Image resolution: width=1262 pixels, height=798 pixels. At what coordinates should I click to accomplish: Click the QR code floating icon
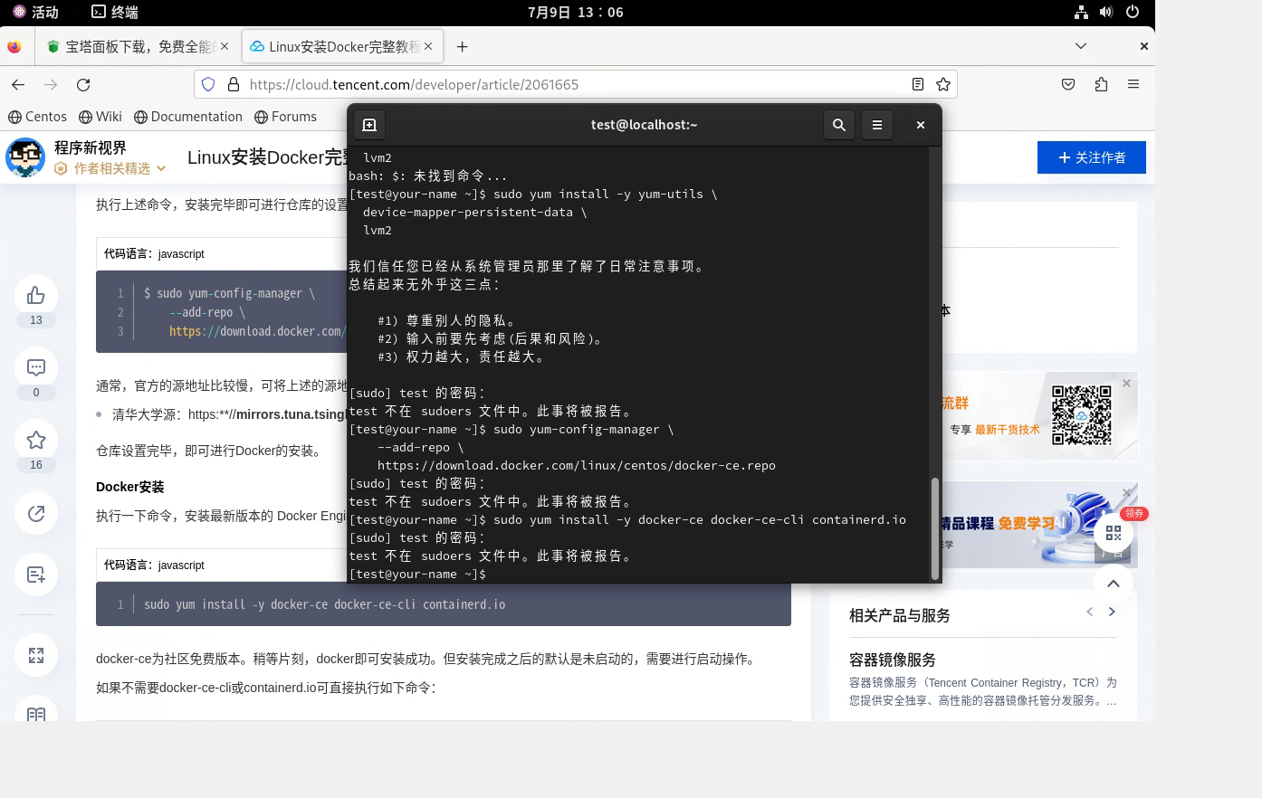[1114, 534]
